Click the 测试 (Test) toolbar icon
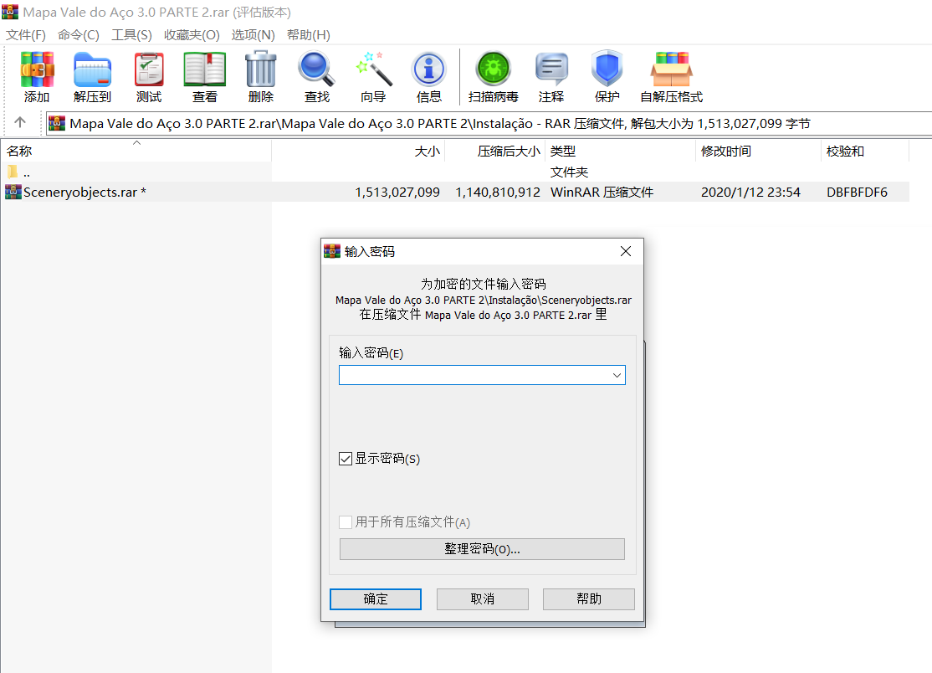Screen dimensions: 932x673 pos(149,69)
